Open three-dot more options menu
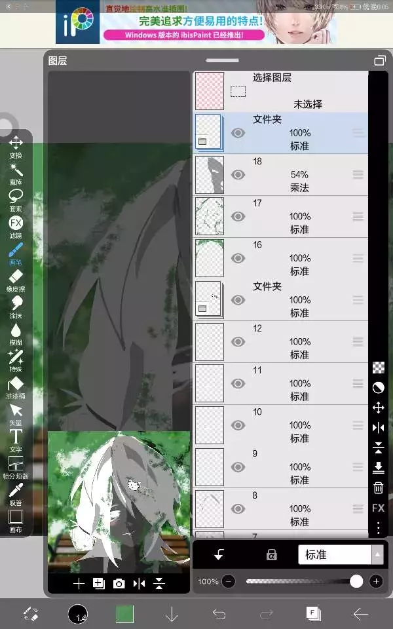 [378, 527]
